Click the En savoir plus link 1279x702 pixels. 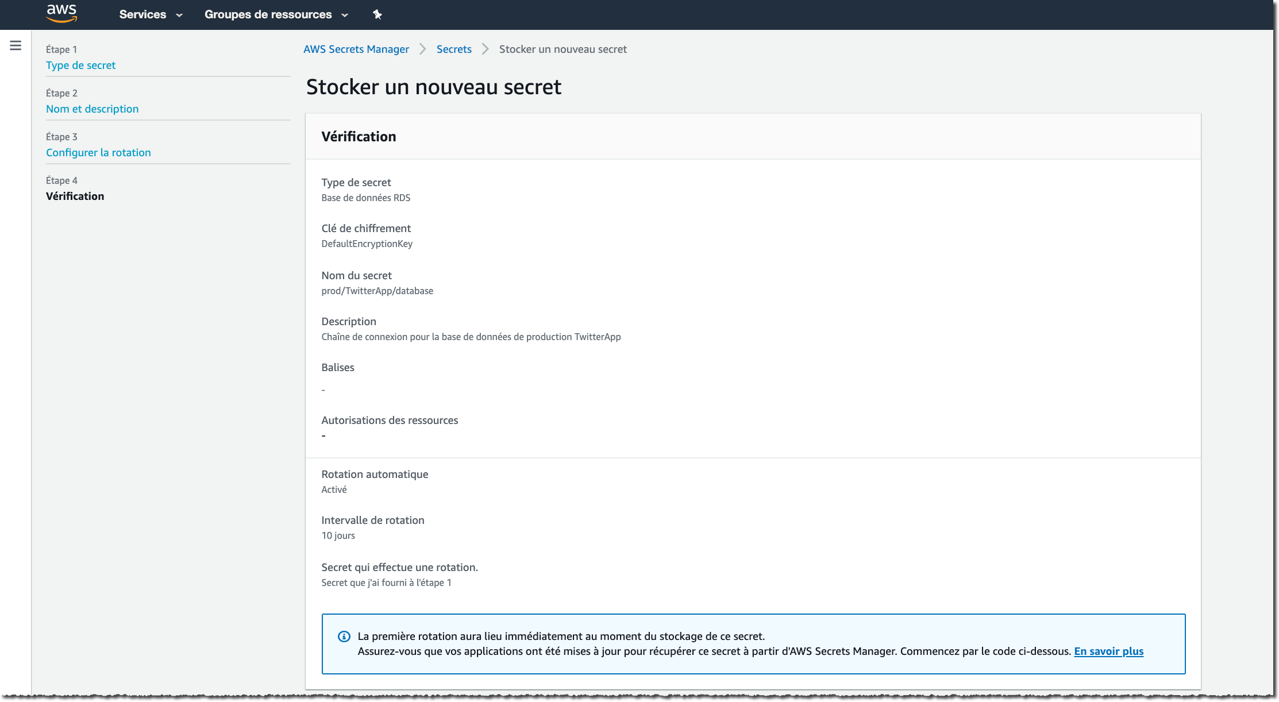coord(1108,651)
